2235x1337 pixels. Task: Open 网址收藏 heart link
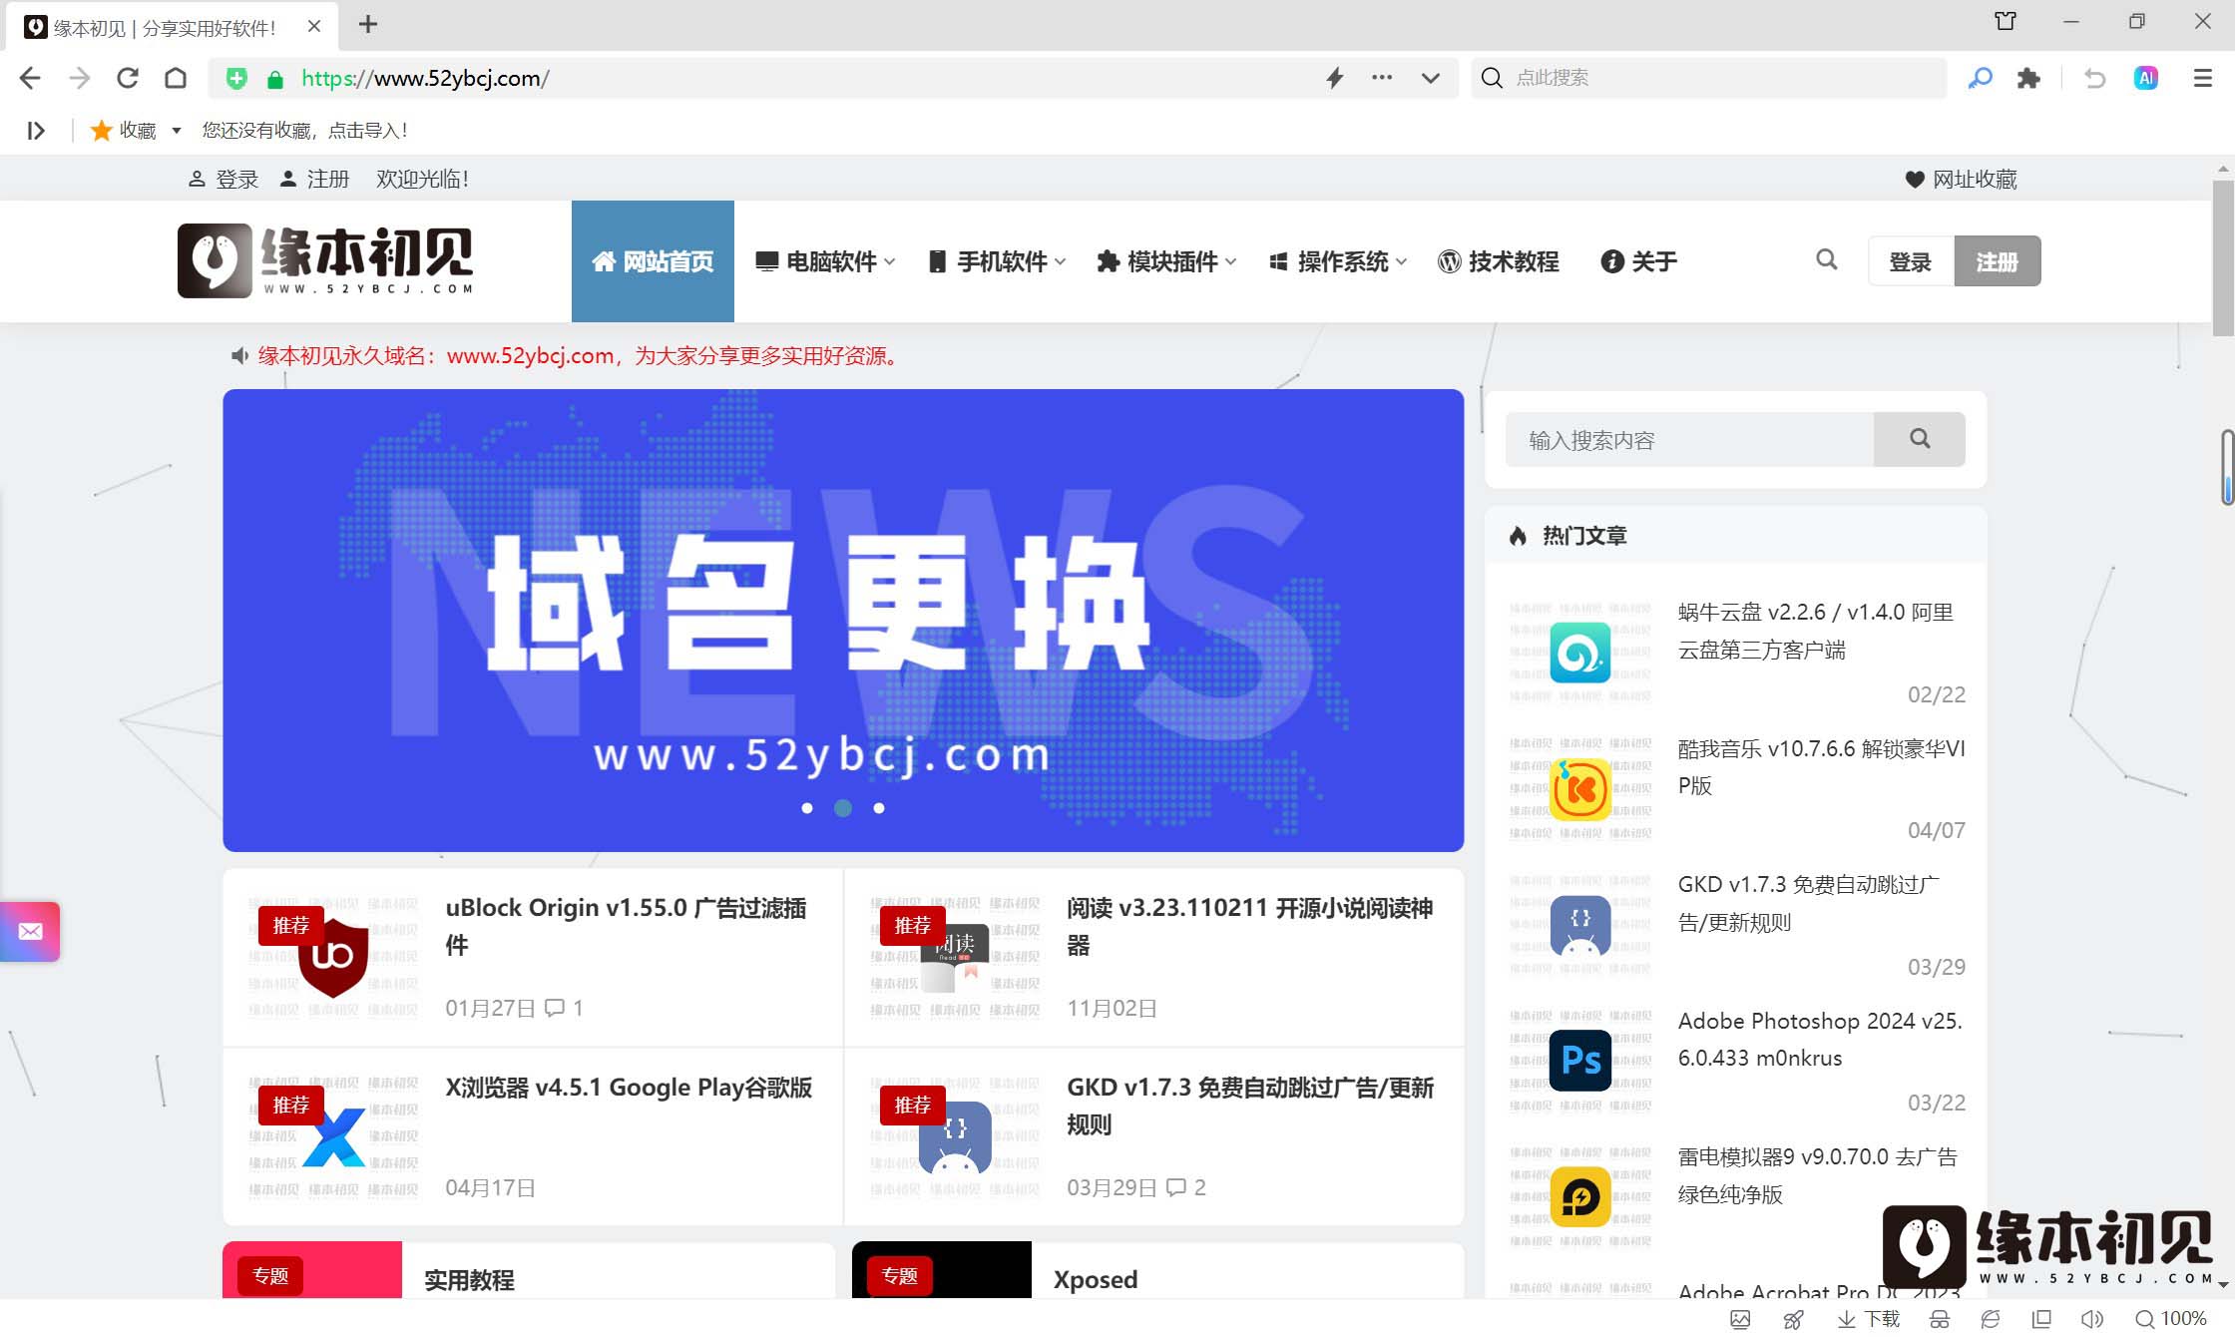tap(1961, 179)
